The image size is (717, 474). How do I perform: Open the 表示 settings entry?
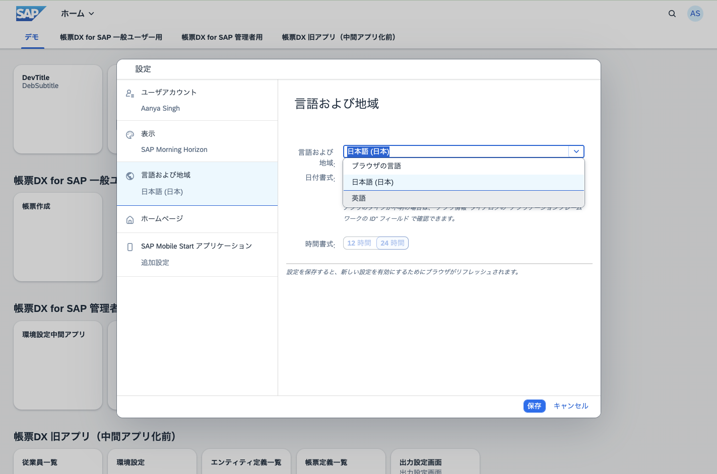(198, 141)
